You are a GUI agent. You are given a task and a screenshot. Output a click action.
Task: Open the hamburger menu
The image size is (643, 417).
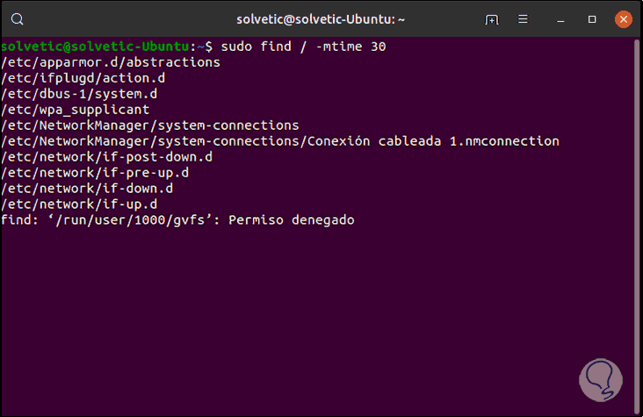(x=523, y=18)
